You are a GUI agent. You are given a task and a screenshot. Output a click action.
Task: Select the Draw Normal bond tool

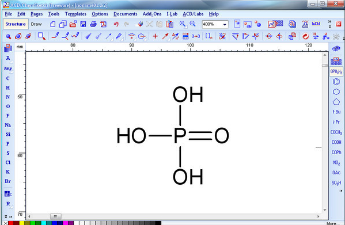tap(55, 36)
